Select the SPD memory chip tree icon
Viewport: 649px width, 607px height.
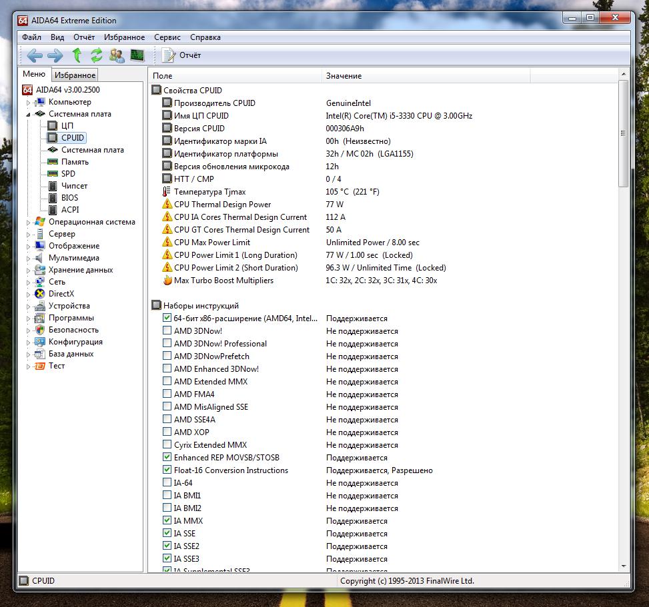53,174
